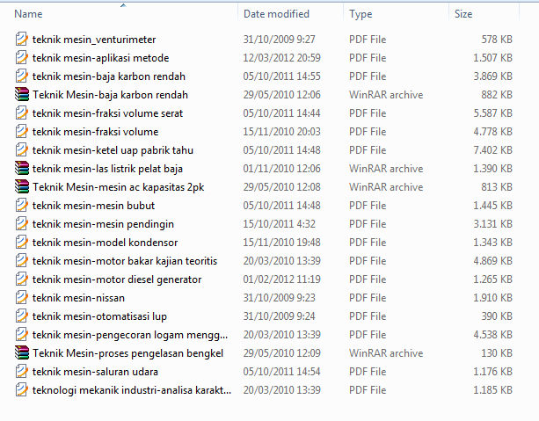This screenshot has height=421, width=539.
Task: Click PDF File type in the 1.910 KB row
Action: [x=368, y=298]
